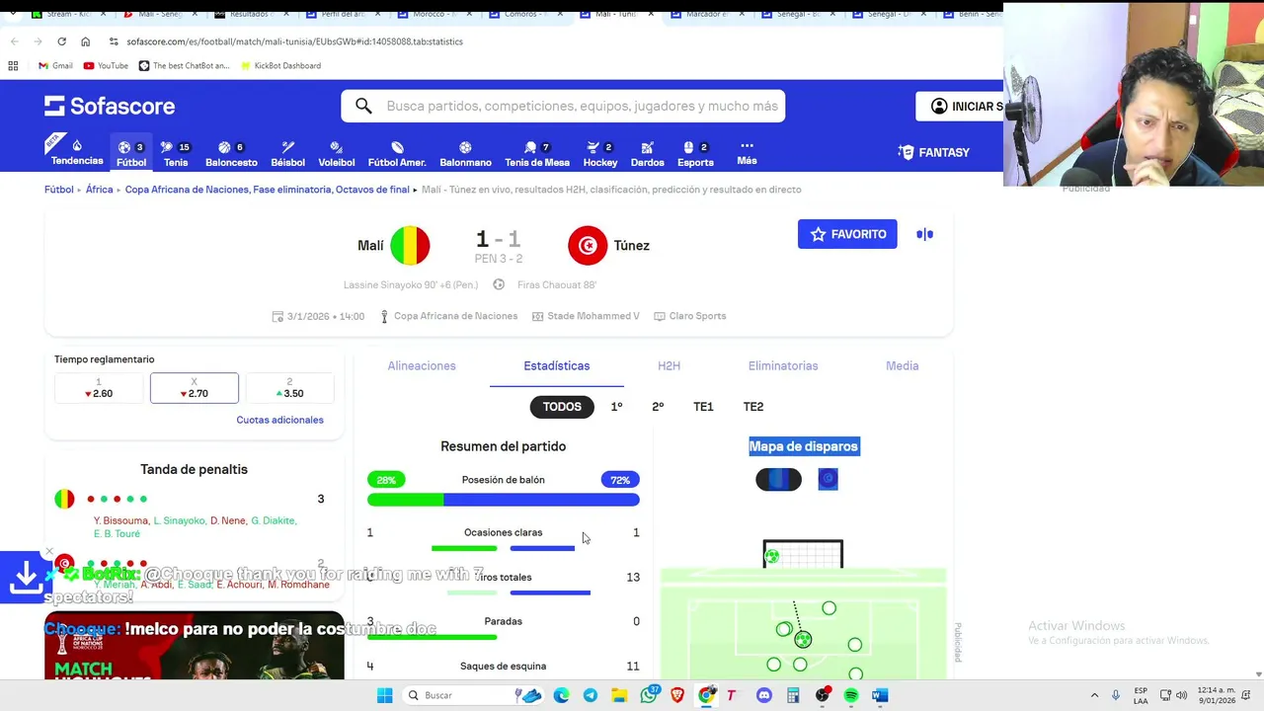The width and height of the screenshot is (1264, 711).
Task: Open the Fútbol breadcrumb link
Action: (x=58, y=189)
